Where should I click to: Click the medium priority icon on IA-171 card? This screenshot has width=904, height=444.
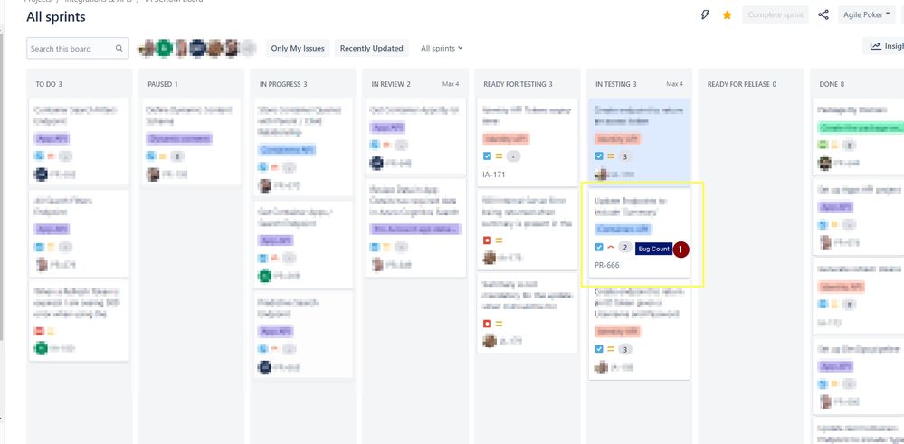click(x=499, y=156)
